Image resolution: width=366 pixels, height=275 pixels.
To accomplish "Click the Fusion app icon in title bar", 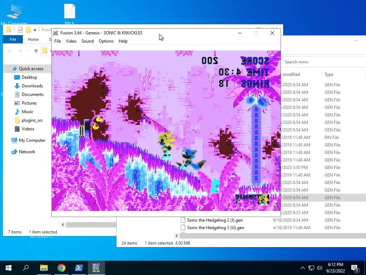I will pos(56,33).
